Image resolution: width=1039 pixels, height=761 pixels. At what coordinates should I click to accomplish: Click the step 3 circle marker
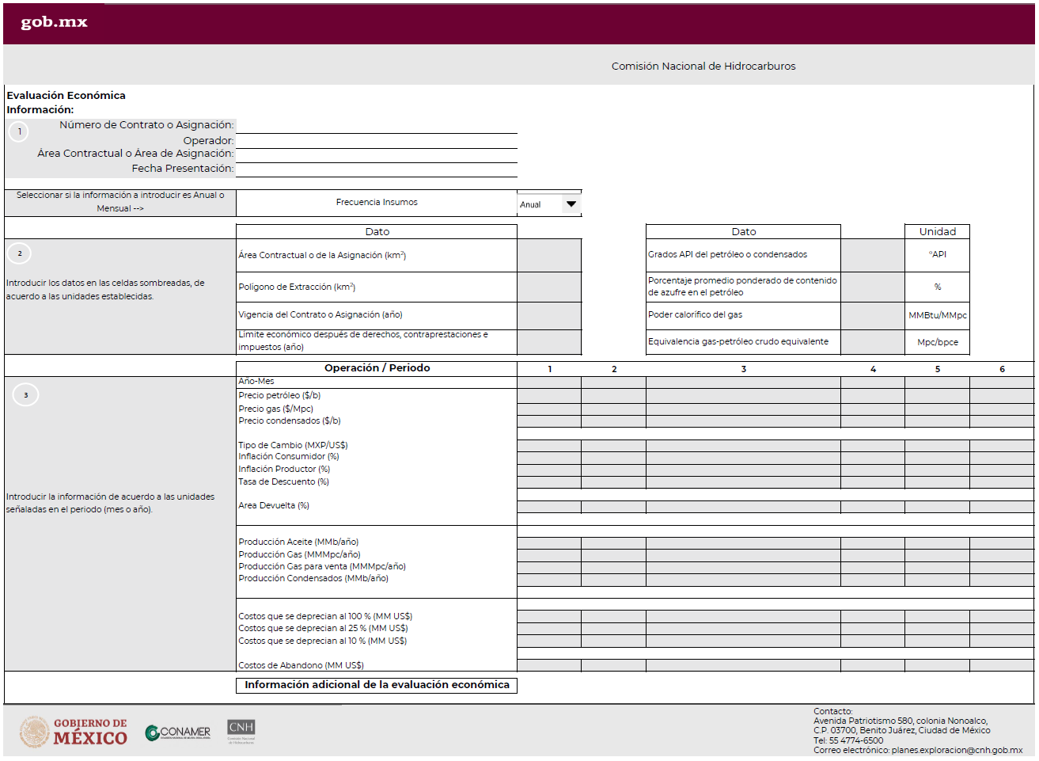(x=25, y=395)
